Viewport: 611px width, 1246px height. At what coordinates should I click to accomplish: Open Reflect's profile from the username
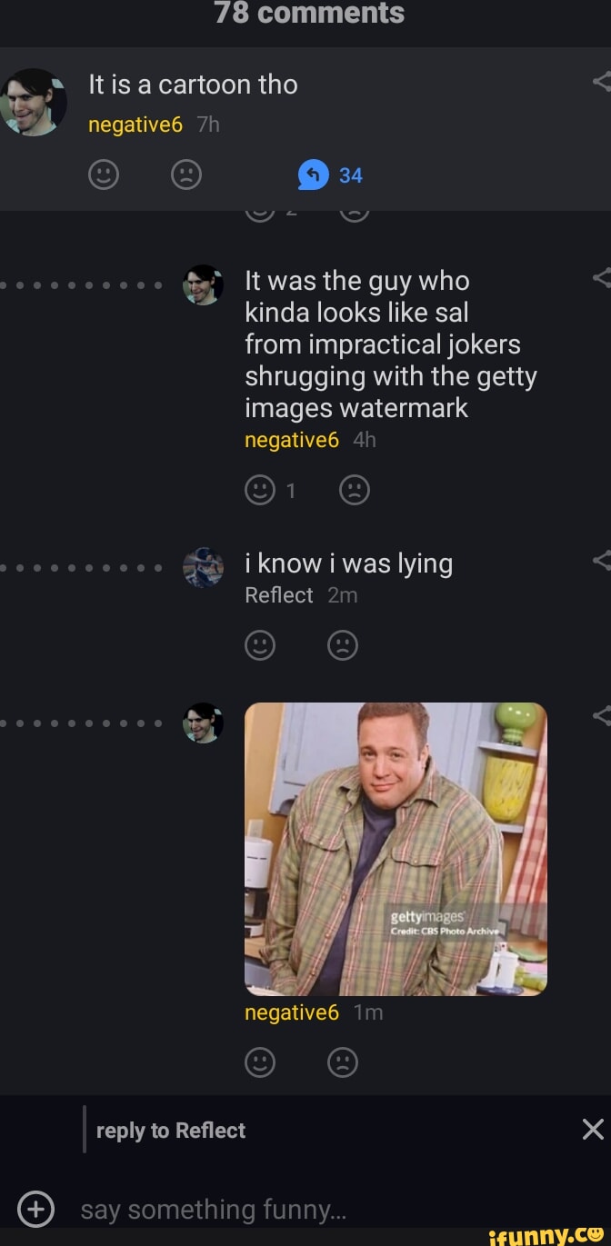point(278,595)
